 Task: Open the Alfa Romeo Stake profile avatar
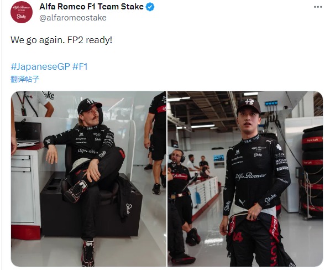click(x=22, y=12)
